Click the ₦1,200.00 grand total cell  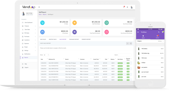click(96, 77)
